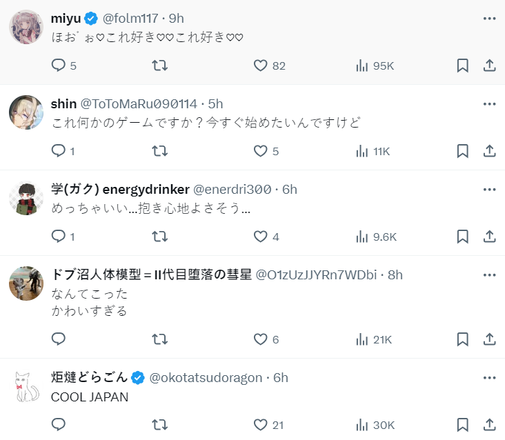The width and height of the screenshot is (505, 440).
Task: Open the @okotatsudoragon profile link
Action: click(206, 377)
